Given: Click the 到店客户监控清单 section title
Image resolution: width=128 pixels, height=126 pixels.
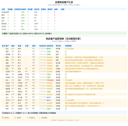Looking at the screenshot, I should pos(63,39).
